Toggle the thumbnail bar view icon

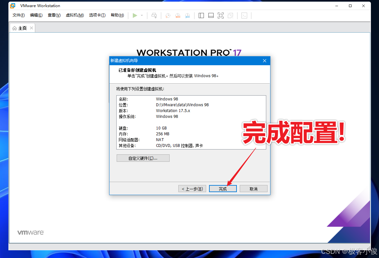pos(211,15)
